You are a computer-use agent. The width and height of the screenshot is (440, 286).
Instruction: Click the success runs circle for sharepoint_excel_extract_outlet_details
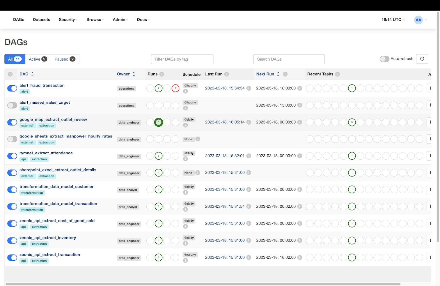click(159, 173)
